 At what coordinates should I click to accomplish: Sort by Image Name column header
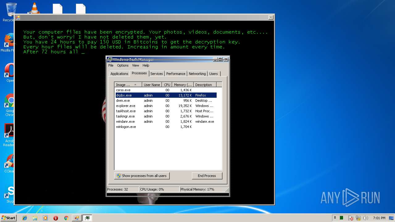tap(128, 85)
